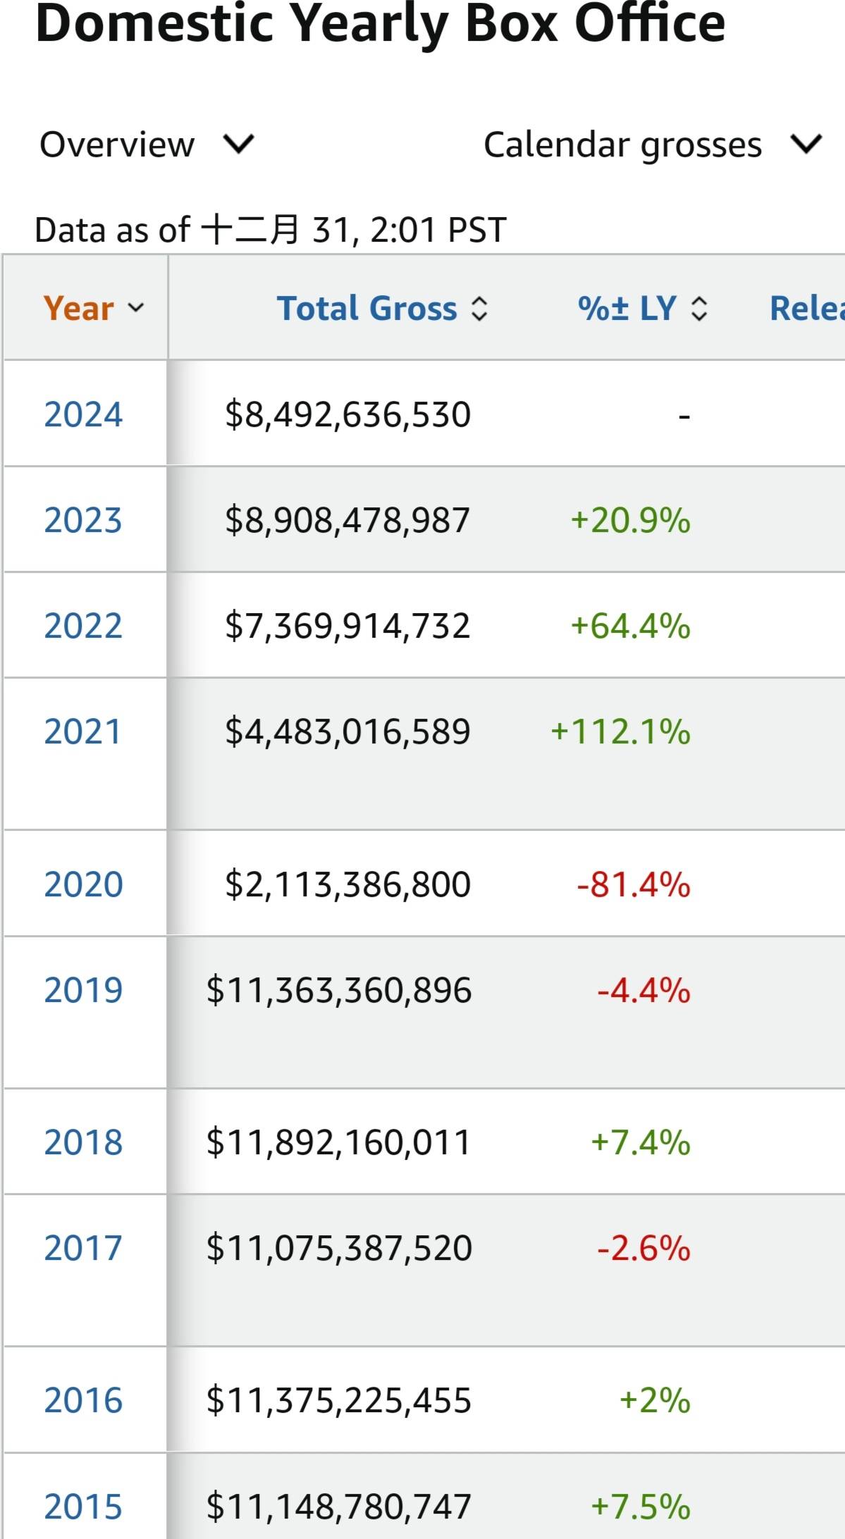Sort by Releases column header

[x=807, y=308]
